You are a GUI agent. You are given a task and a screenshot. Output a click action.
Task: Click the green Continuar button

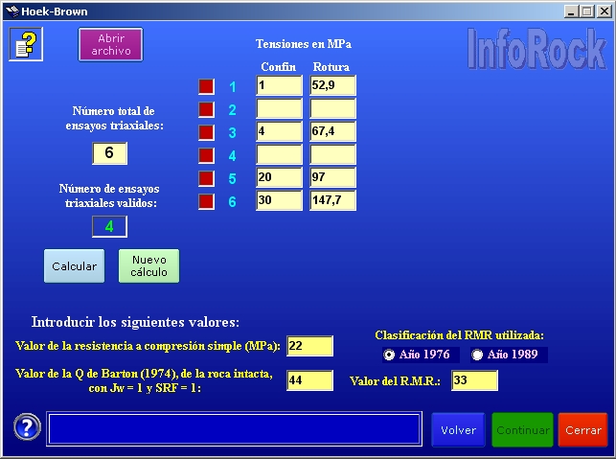pyautogui.click(x=522, y=430)
